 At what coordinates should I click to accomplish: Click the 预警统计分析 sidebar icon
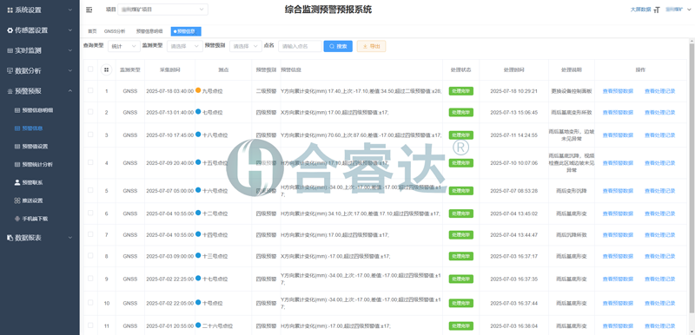point(17,165)
